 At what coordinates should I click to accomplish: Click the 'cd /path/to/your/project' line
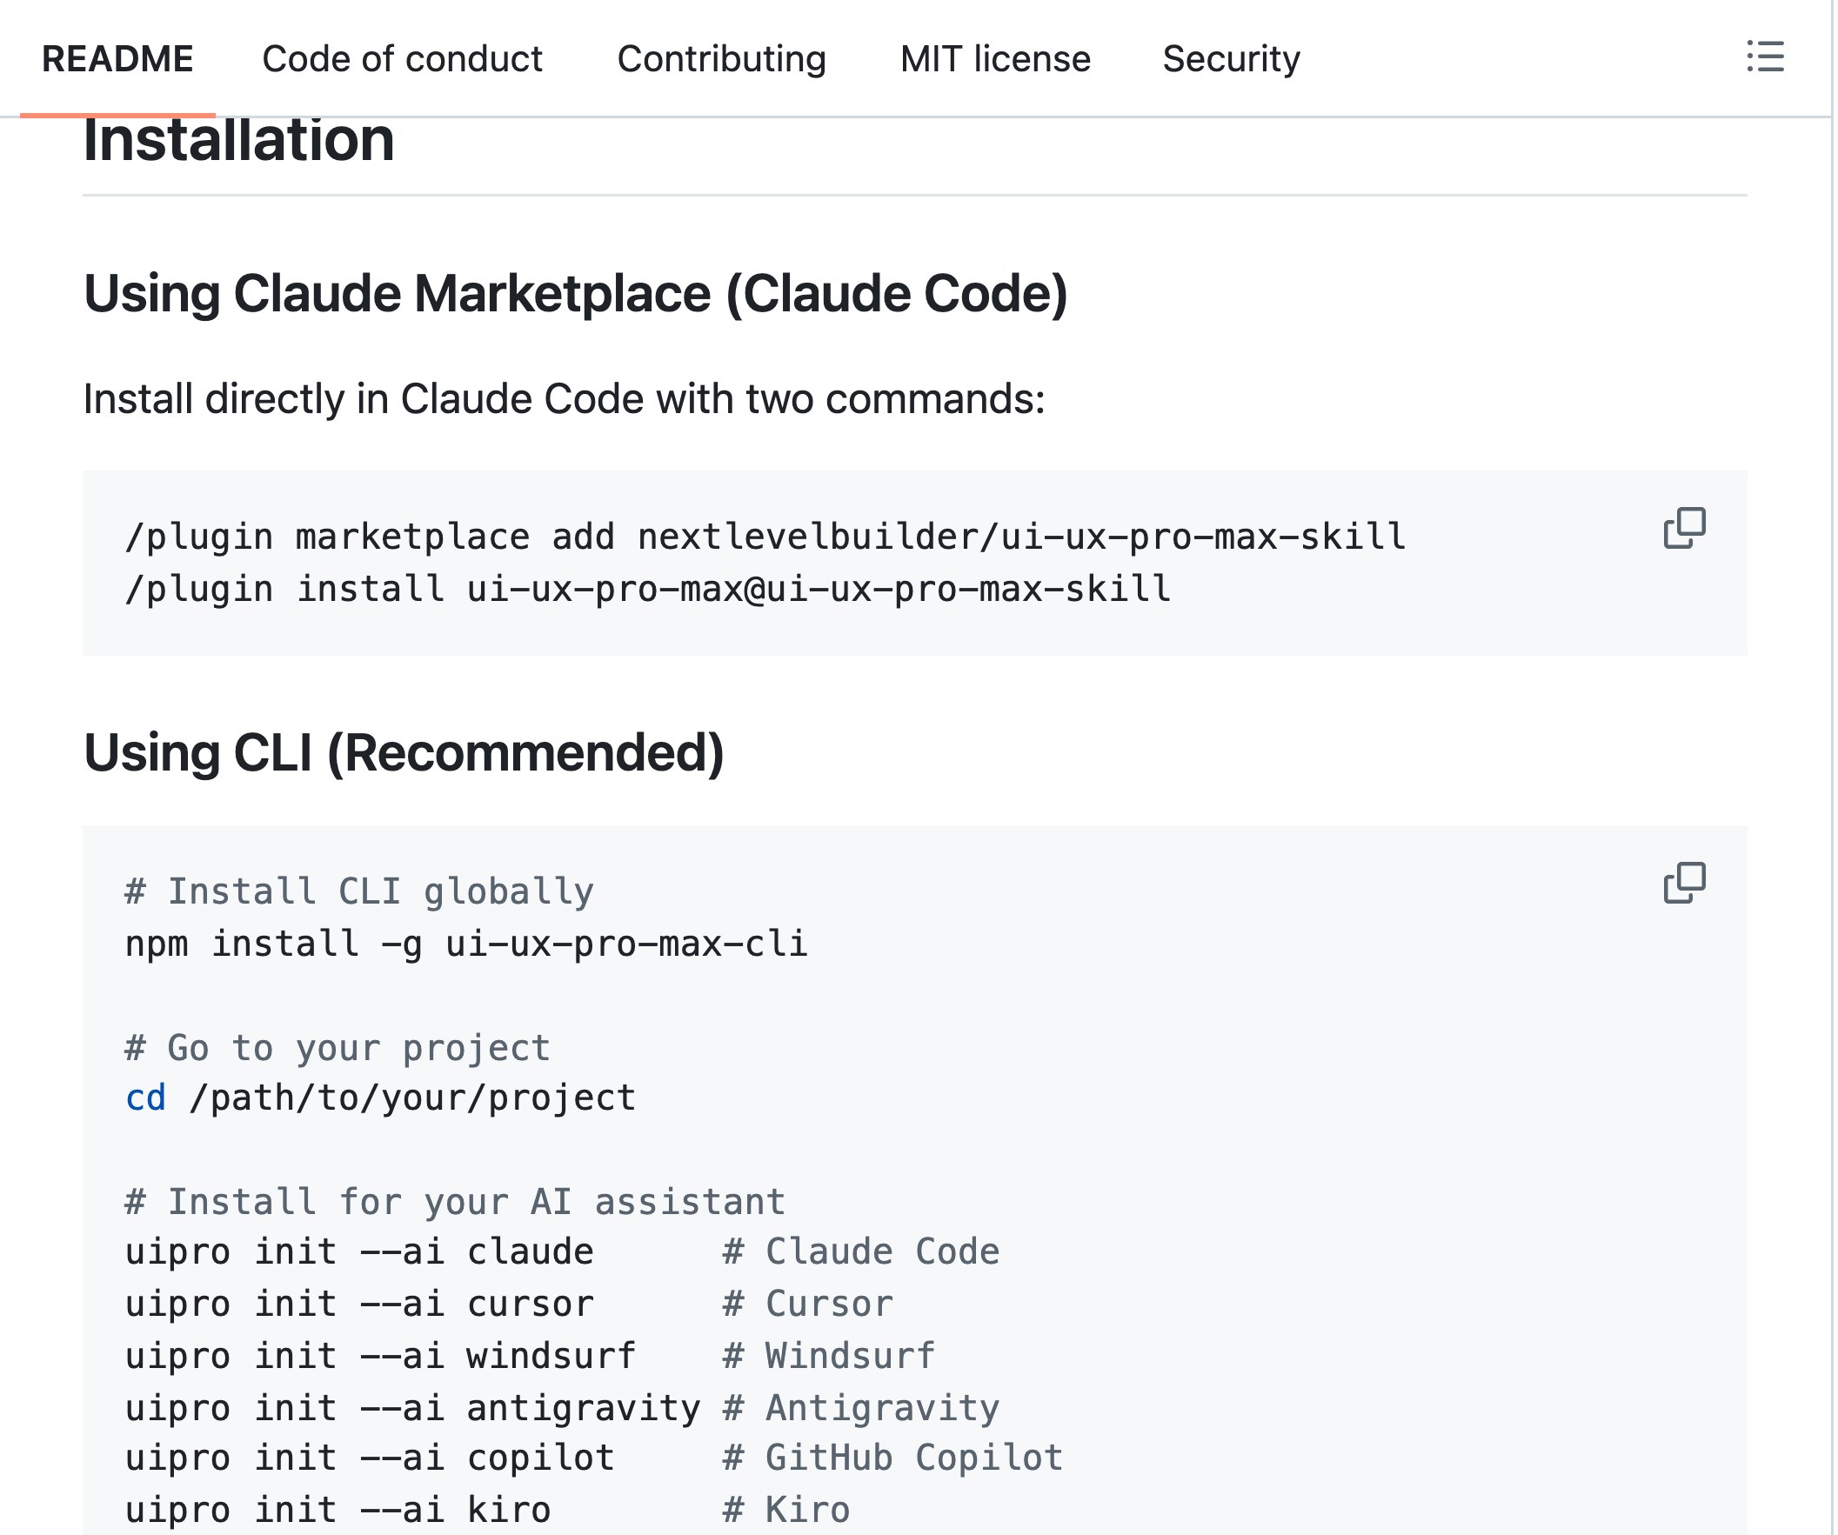(382, 1099)
